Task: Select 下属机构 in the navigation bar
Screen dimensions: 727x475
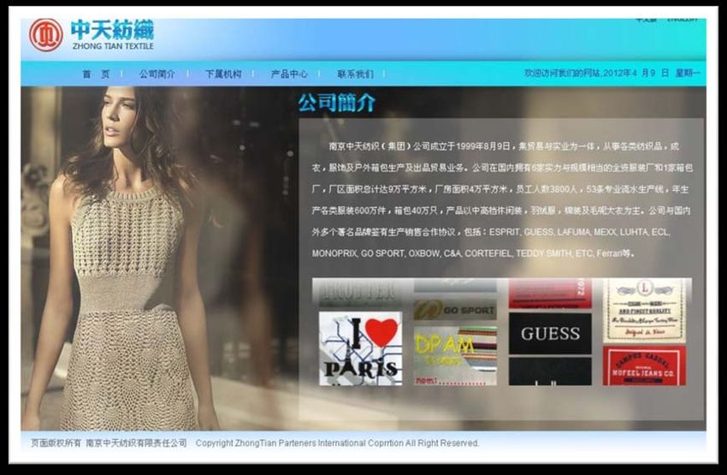Action: [x=223, y=74]
